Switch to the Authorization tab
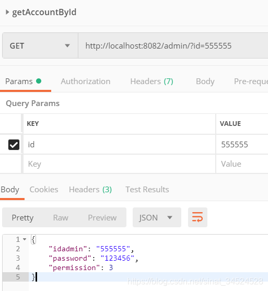 coord(86,82)
